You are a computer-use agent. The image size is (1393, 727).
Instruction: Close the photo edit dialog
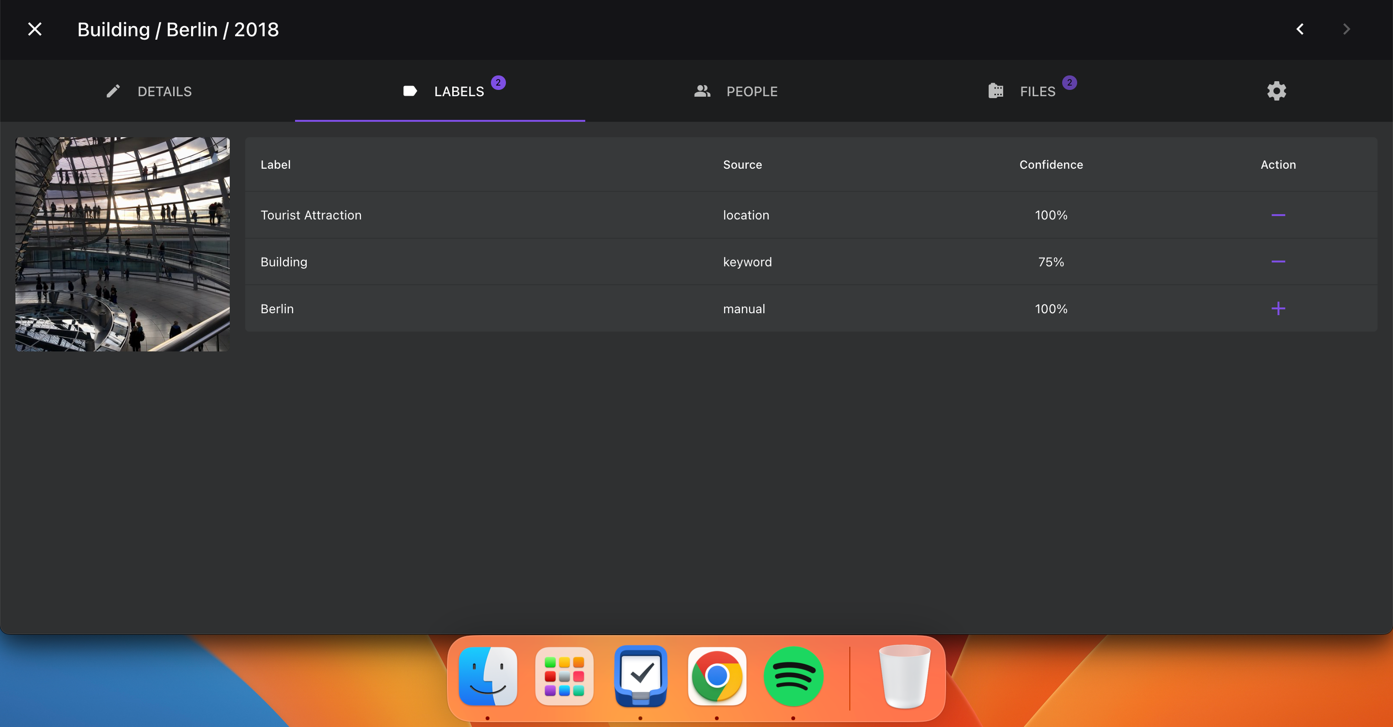click(x=35, y=29)
